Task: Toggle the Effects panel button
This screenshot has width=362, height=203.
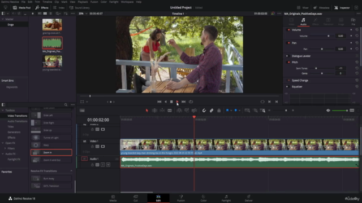Action: 42,7
